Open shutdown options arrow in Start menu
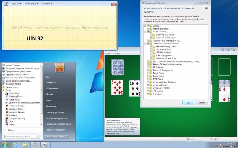238x148 pixels. click(67, 137)
